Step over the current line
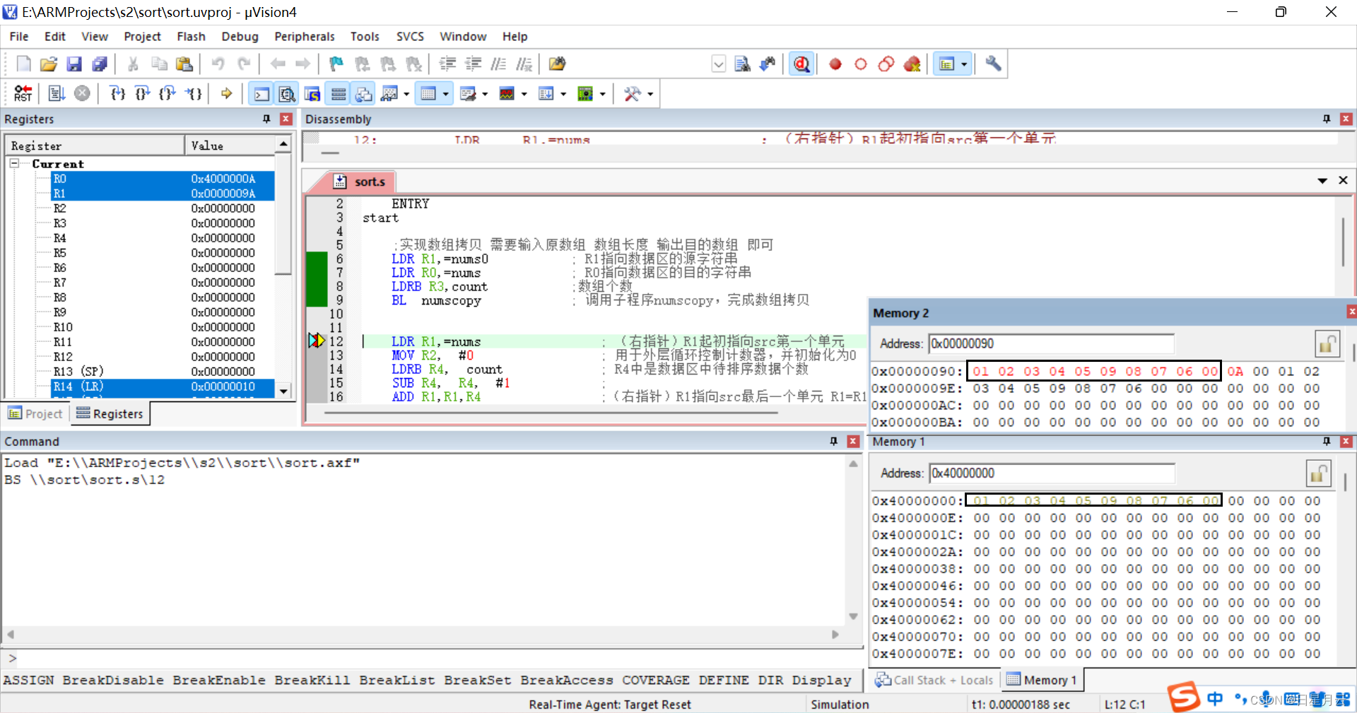Screen dimensions: 1357x713 pyautogui.click(x=143, y=93)
